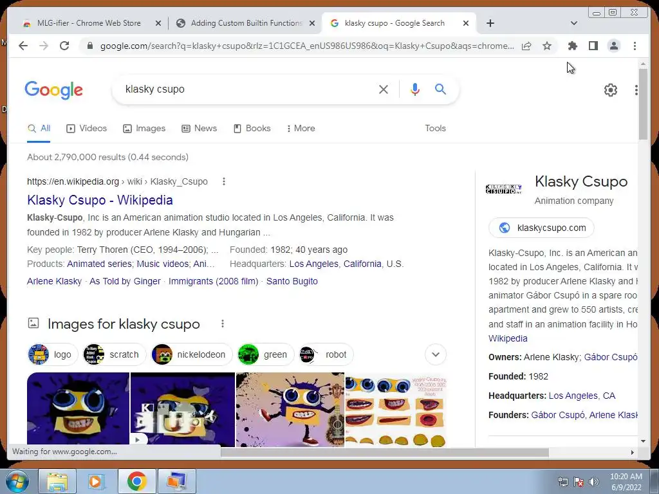Viewport: 659px width, 494px height.
Task: Expand the More search categories menu
Action: pyautogui.click(x=301, y=129)
